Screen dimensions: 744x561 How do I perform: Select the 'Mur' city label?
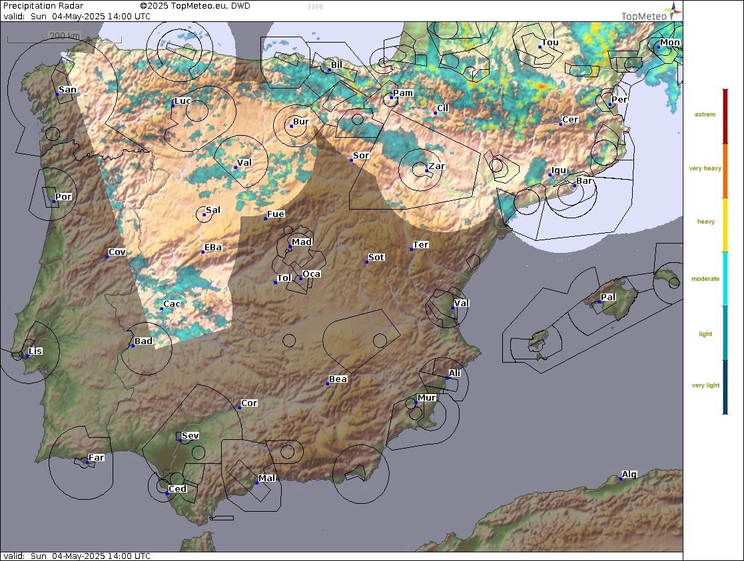pos(426,398)
